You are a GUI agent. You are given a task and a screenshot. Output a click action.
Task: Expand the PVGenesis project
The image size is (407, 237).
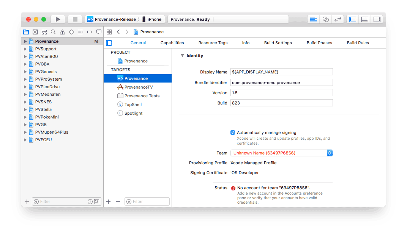point(25,72)
